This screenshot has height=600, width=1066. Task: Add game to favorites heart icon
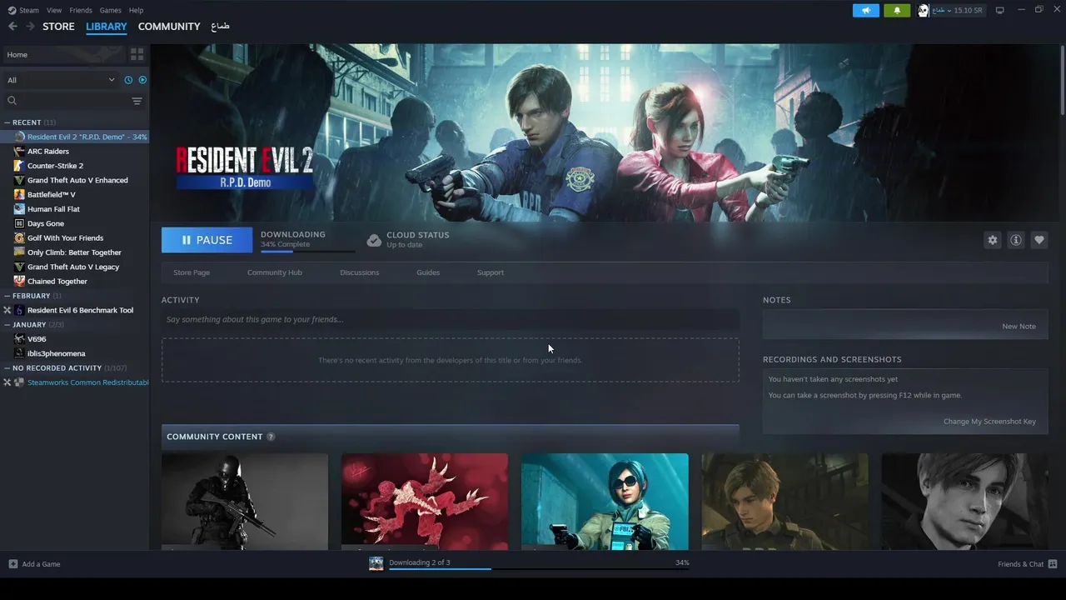coord(1039,240)
